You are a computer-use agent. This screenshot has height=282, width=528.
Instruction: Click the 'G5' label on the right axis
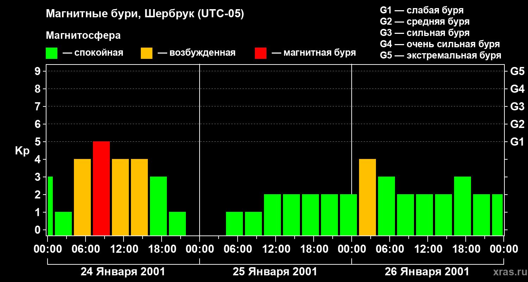click(517, 71)
